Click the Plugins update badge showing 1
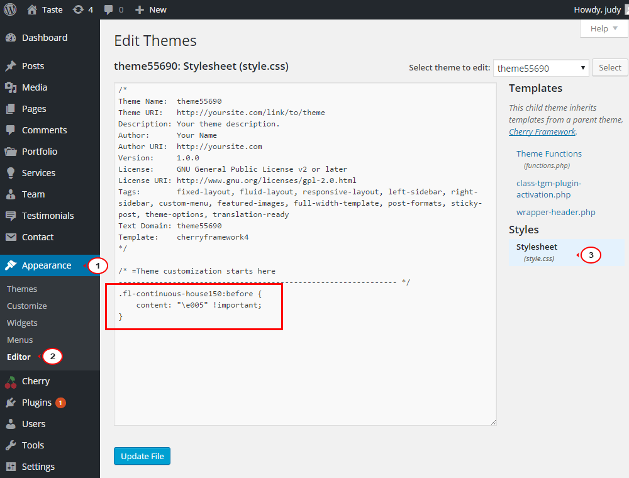This screenshot has height=478, width=629. coord(60,403)
